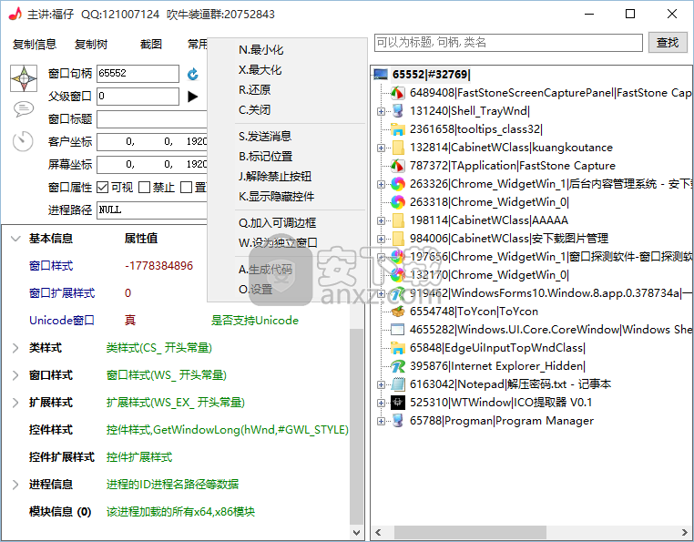Choose J.解除禁止按钮 menu entry
The image size is (694, 542).
(287, 176)
